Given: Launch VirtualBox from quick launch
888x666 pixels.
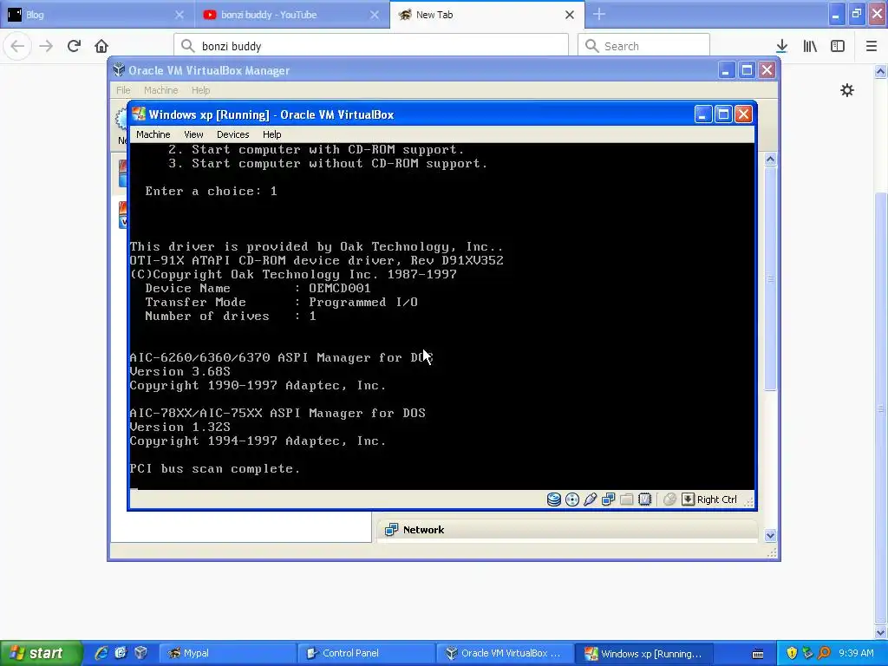Looking at the screenshot, I should coord(140,653).
